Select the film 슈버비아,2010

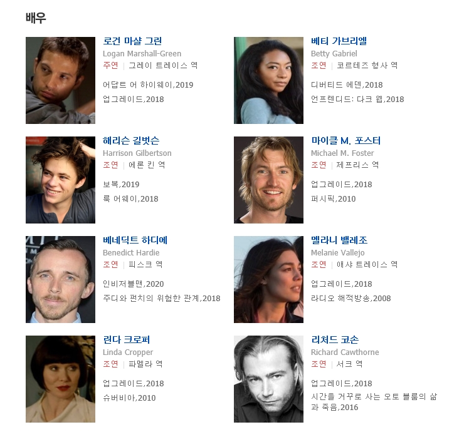(x=129, y=398)
